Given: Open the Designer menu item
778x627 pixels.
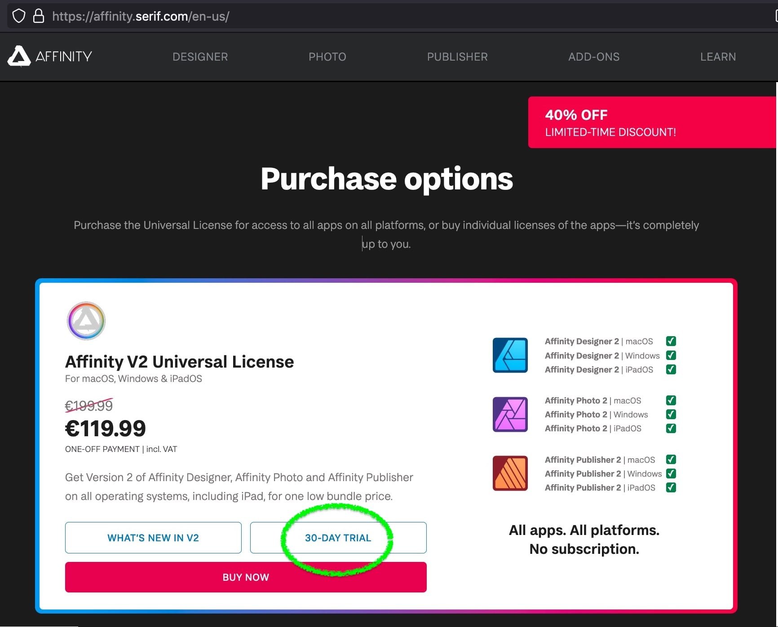Looking at the screenshot, I should point(200,57).
